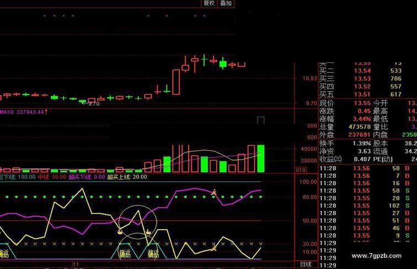Click the 今开 label
Viewport: 417px width, 269px height.
(x=380, y=103)
